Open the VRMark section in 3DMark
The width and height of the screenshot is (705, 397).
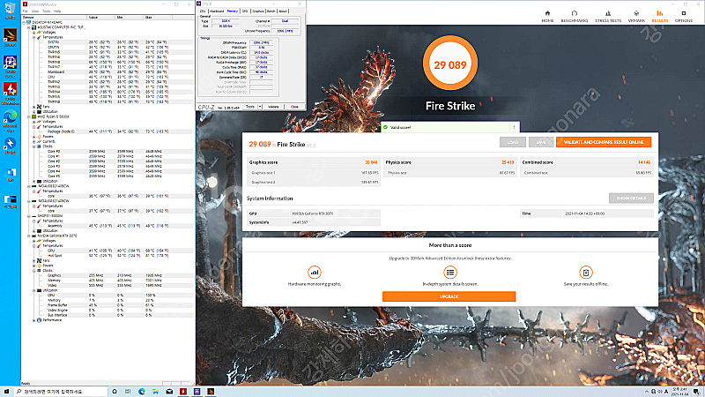tap(636, 16)
